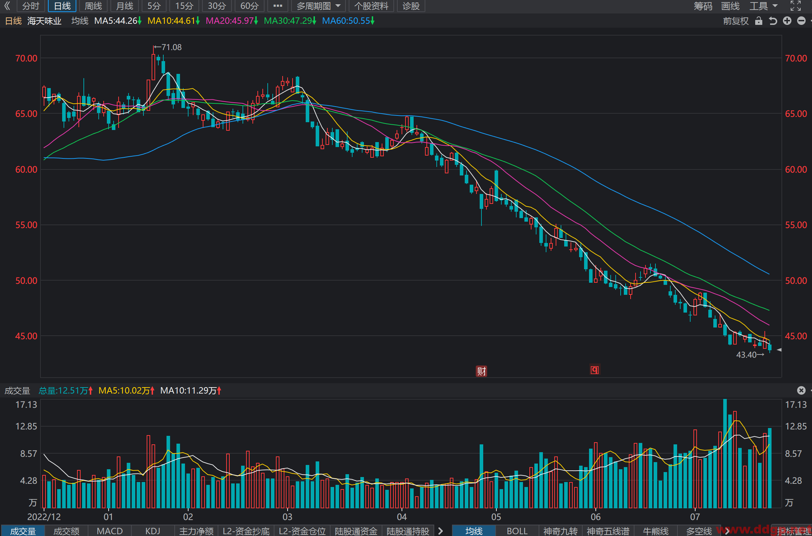Open 诊股 stock diagnosis
The height and width of the screenshot is (536, 812).
[x=411, y=6]
